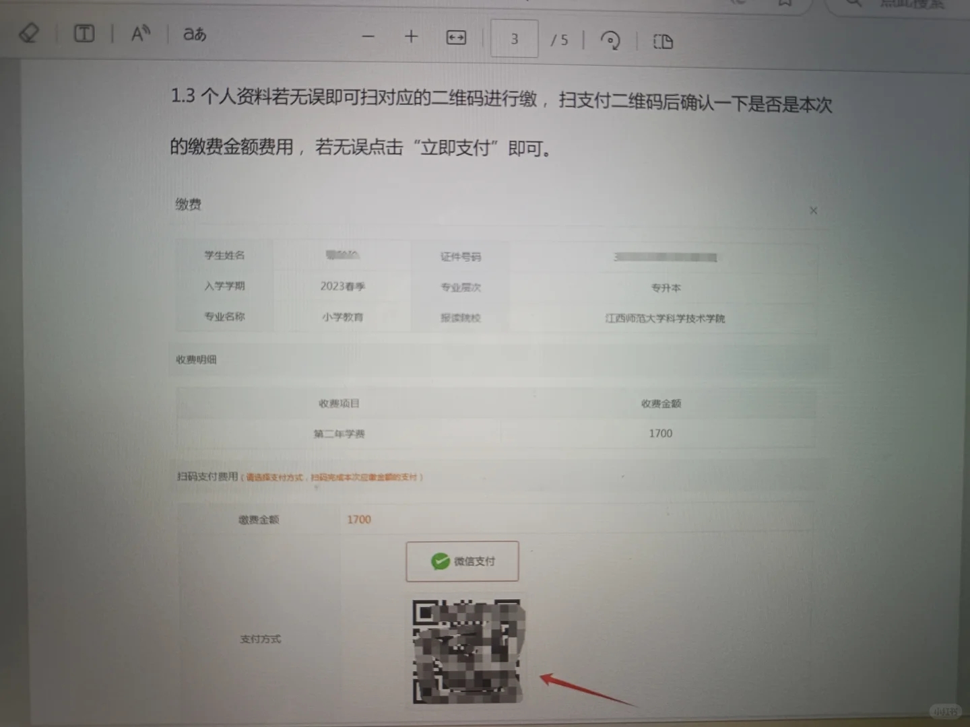Click the 第二年学费 row label
The width and height of the screenshot is (970, 727).
[x=339, y=434]
